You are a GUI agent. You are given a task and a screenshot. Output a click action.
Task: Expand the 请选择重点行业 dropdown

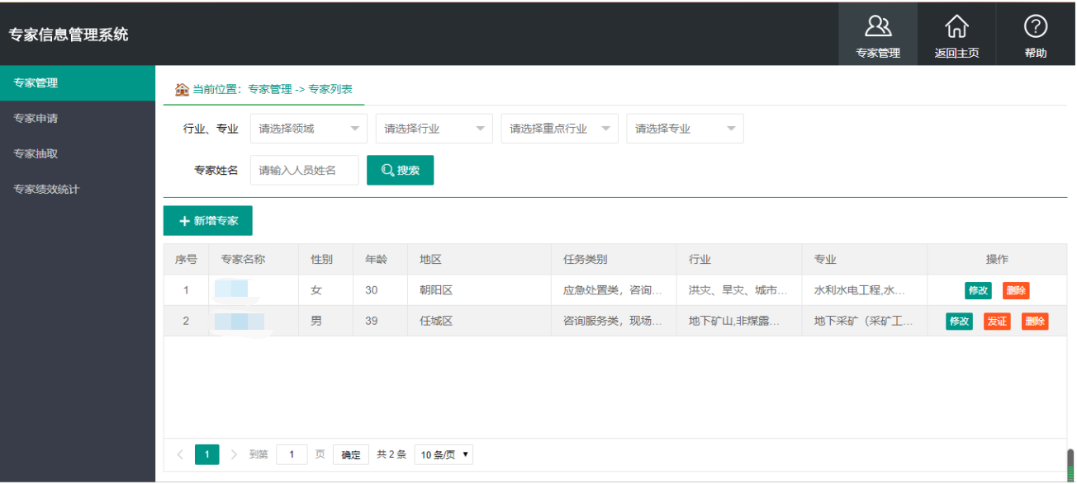[x=559, y=128]
